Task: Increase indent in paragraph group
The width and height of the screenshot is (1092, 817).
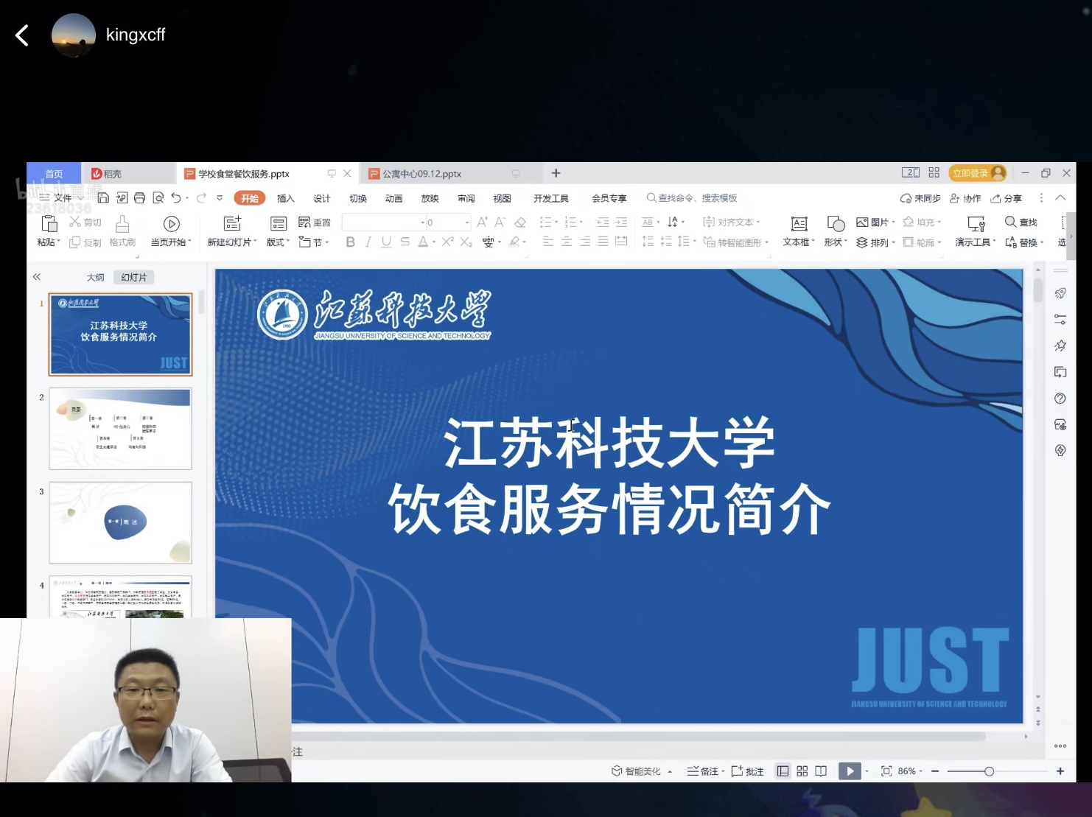Action: 621,222
